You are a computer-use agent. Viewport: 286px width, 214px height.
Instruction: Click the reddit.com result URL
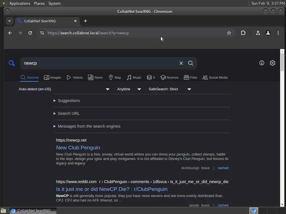click(x=142, y=182)
